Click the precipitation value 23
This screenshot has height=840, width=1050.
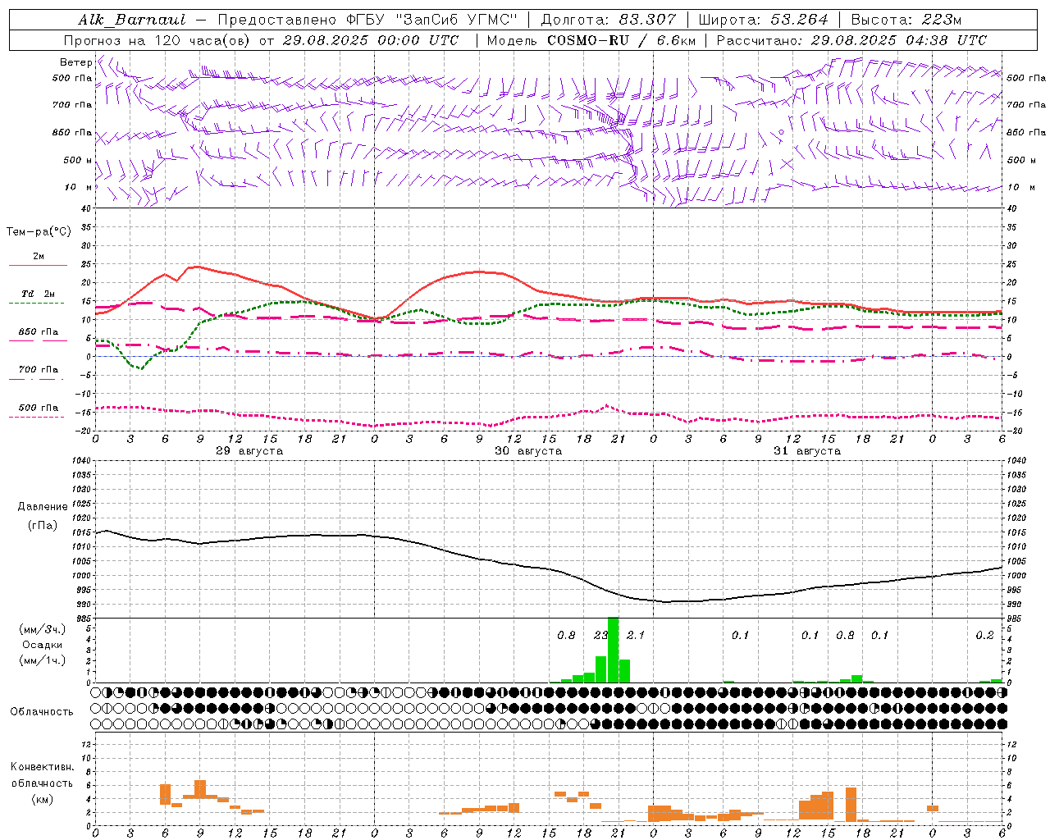(600, 636)
